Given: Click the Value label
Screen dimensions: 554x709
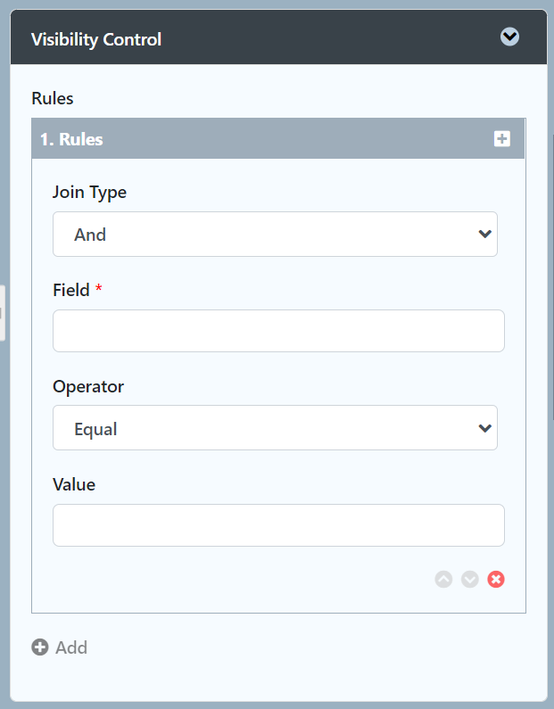Looking at the screenshot, I should pyautogui.click(x=74, y=484).
